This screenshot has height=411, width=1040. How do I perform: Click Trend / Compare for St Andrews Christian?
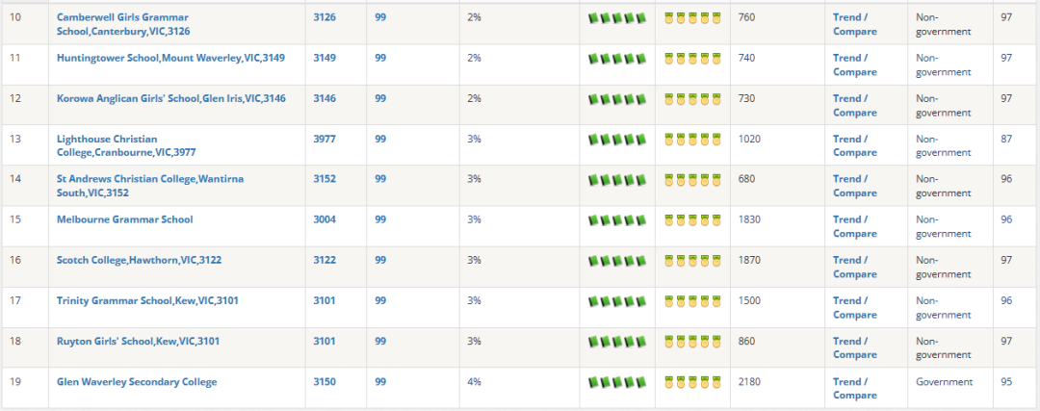click(x=855, y=187)
